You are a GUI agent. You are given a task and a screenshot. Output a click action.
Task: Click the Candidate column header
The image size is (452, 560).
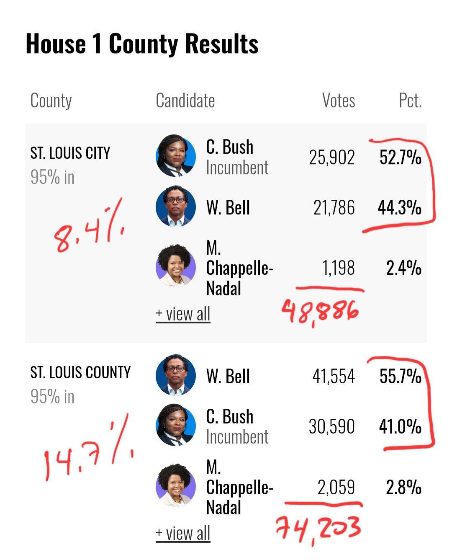click(x=185, y=101)
